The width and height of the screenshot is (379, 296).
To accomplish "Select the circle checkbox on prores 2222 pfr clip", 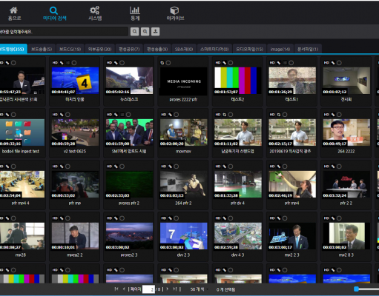I will point(168,63).
